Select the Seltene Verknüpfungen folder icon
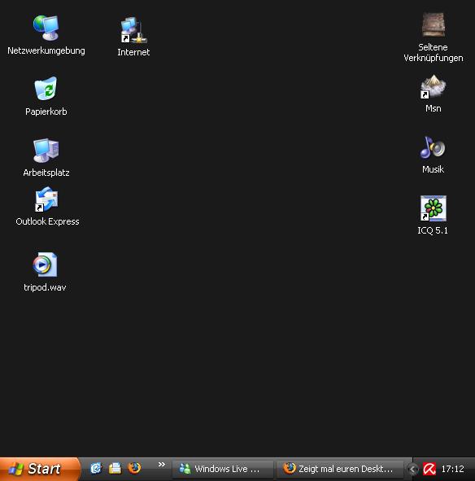Viewport: 475px width, 481px height. click(x=433, y=37)
